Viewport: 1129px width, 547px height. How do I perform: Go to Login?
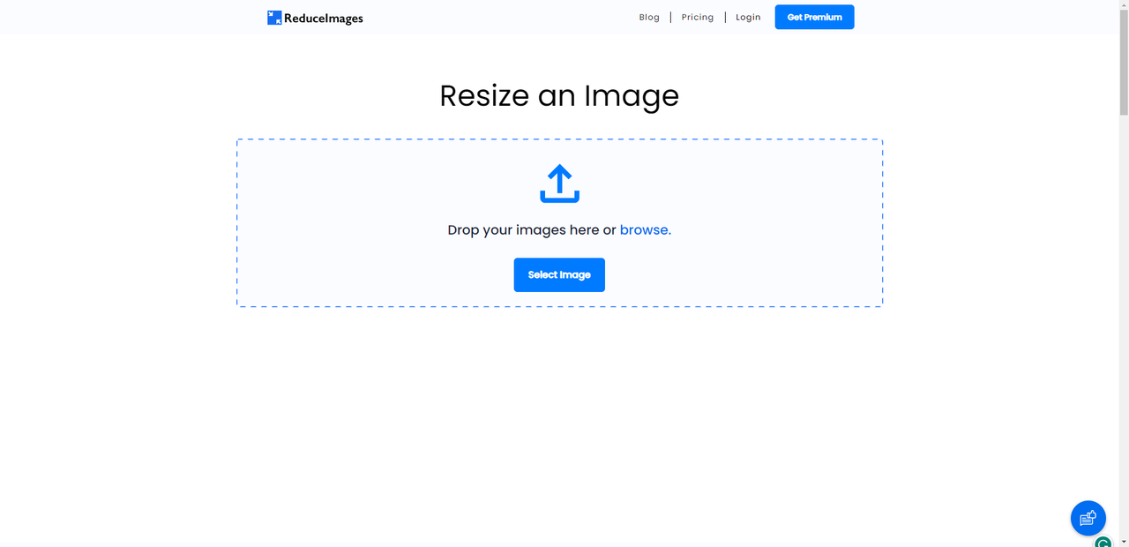coord(748,18)
